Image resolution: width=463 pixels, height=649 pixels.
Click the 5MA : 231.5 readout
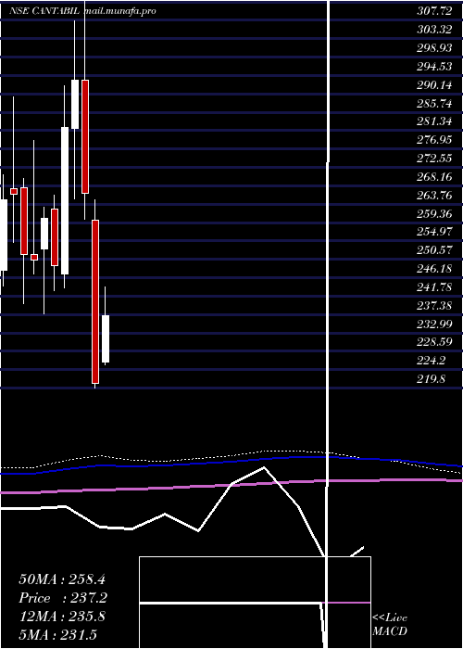point(57,634)
